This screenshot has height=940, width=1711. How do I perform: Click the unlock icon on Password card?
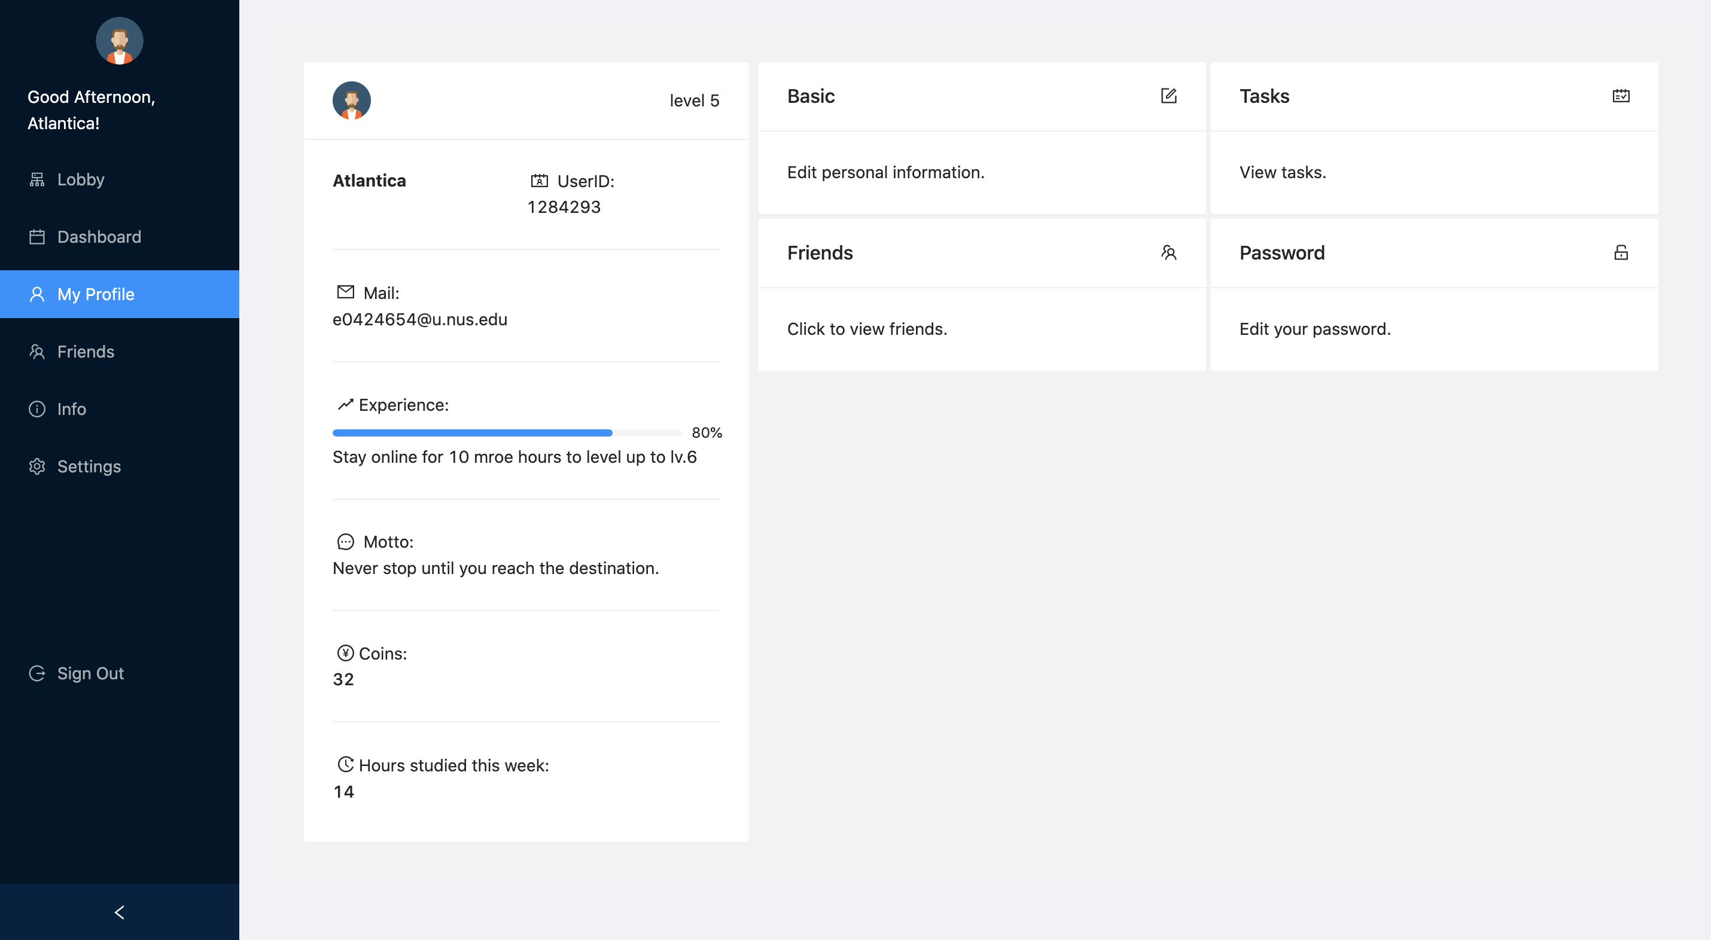(1621, 252)
